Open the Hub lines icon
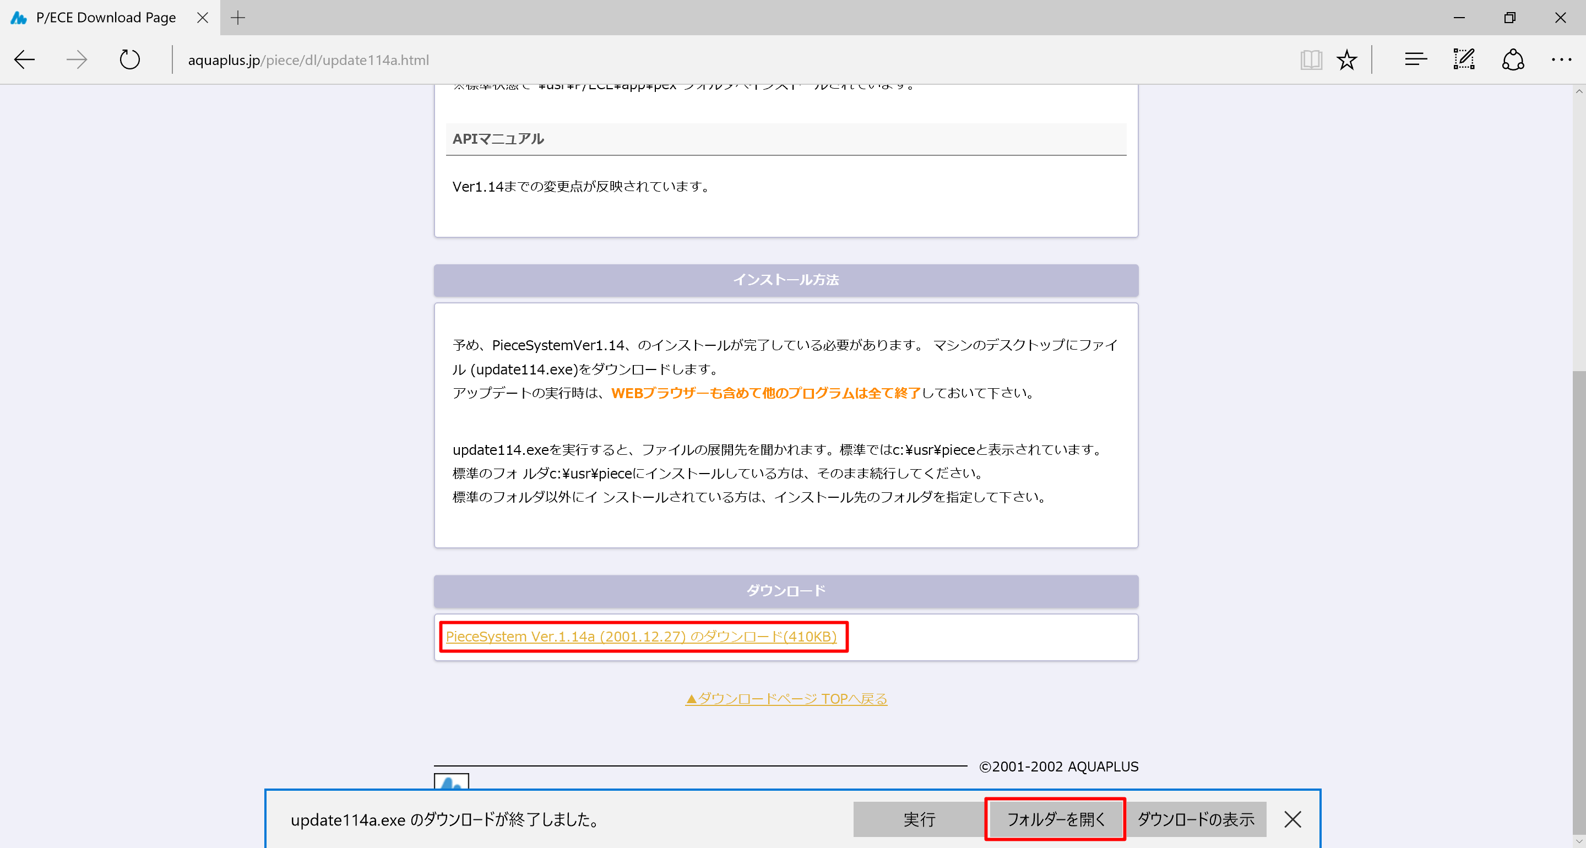Viewport: 1586px width, 848px height. [1415, 59]
